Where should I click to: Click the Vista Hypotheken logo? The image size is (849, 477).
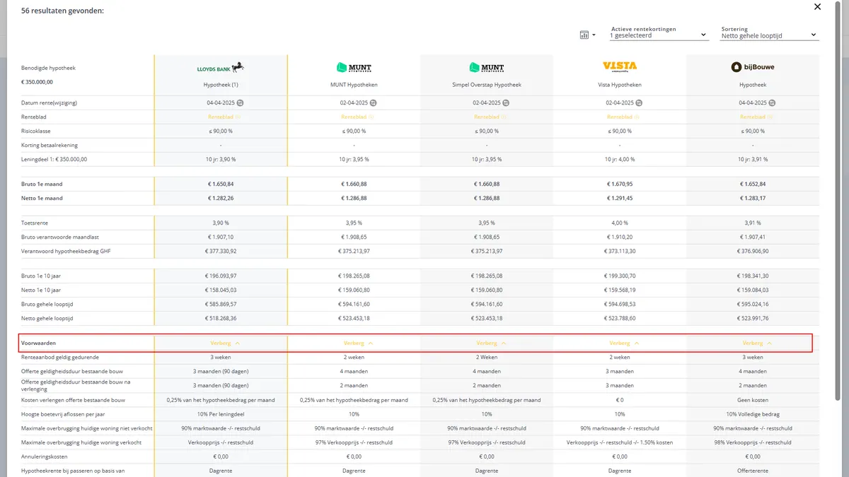[620, 66]
